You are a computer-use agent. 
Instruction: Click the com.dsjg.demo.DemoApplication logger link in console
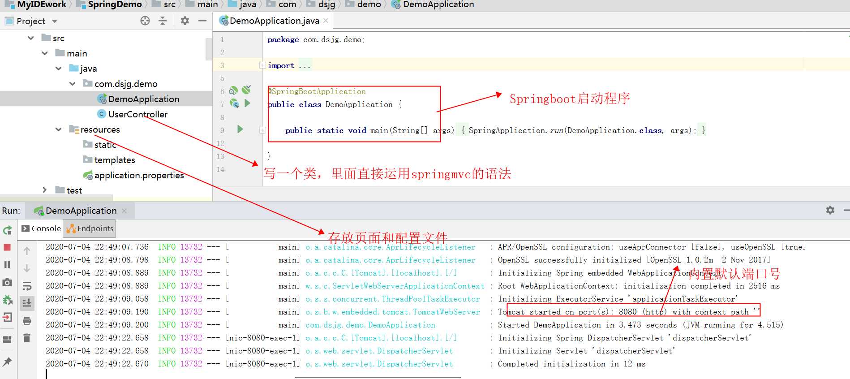pos(370,325)
